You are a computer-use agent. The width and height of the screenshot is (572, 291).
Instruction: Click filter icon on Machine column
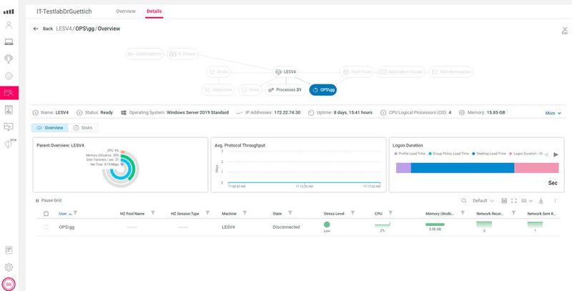(245, 213)
